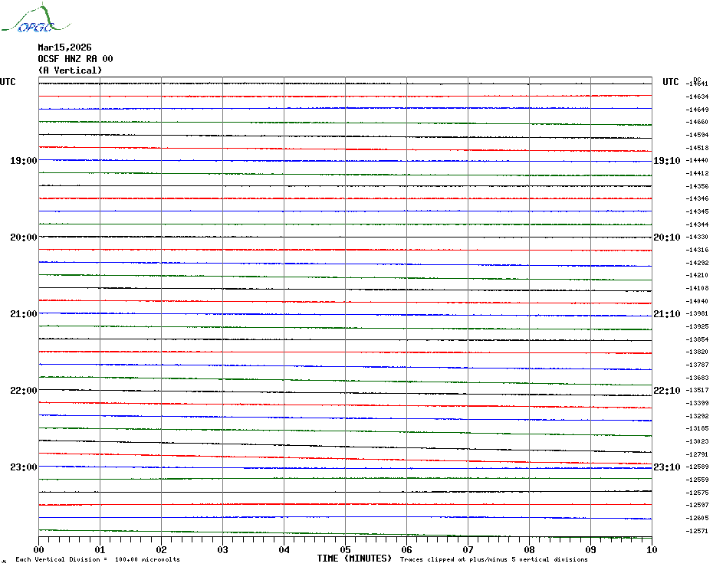
Task: Click the 19:00 time label on left axis
Action: (23, 161)
